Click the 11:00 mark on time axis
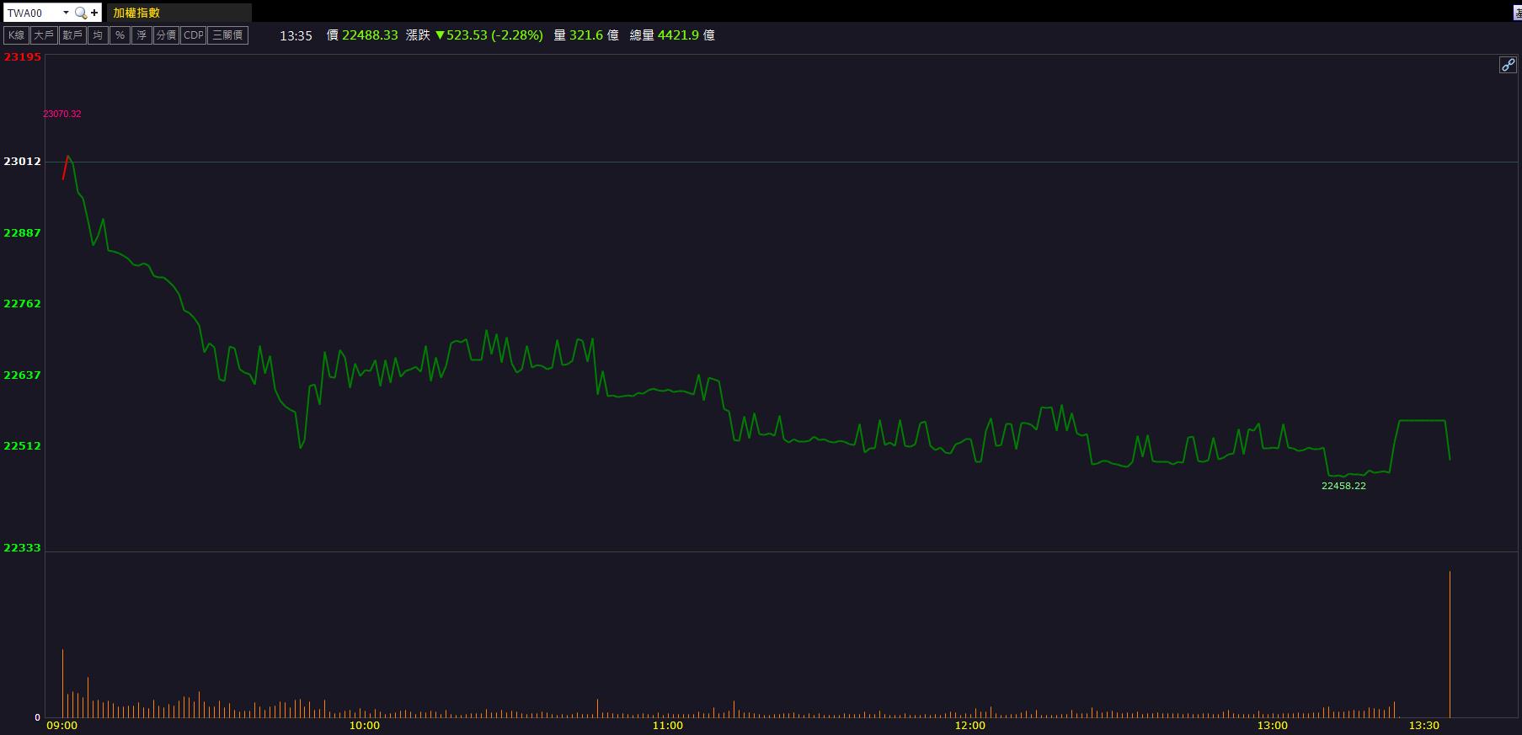 pos(667,725)
